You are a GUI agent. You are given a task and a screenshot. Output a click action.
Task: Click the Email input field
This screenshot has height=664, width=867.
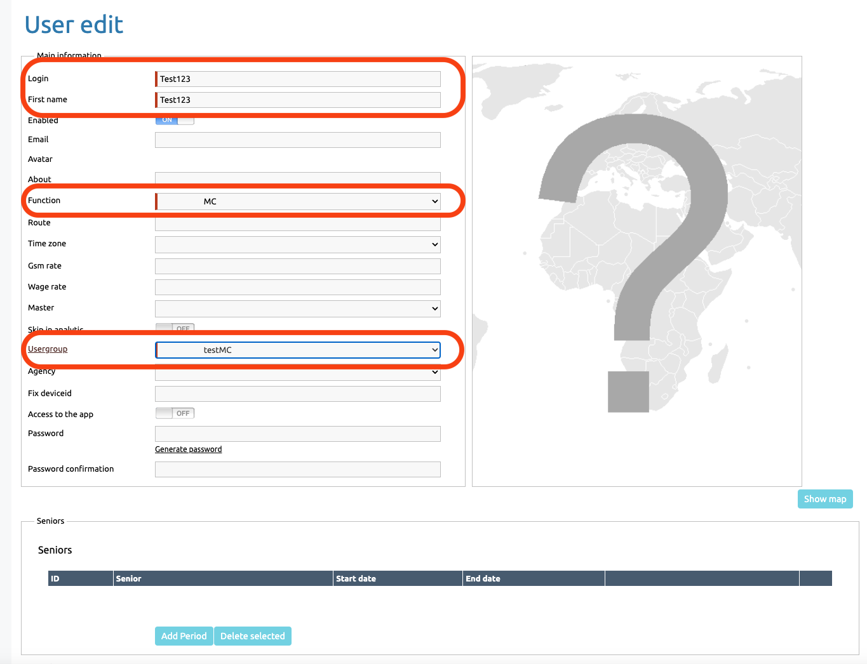click(x=297, y=140)
